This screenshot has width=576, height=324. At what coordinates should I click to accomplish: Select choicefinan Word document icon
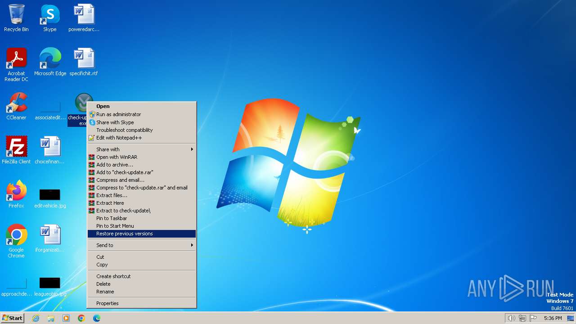(x=50, y=150)
